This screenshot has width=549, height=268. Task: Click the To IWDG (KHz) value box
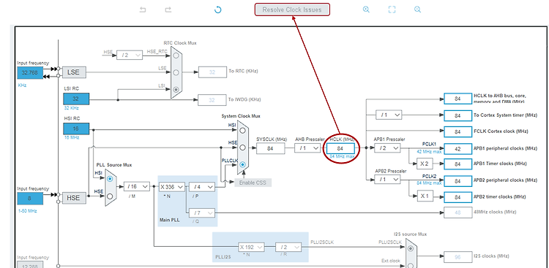(212, 100)
